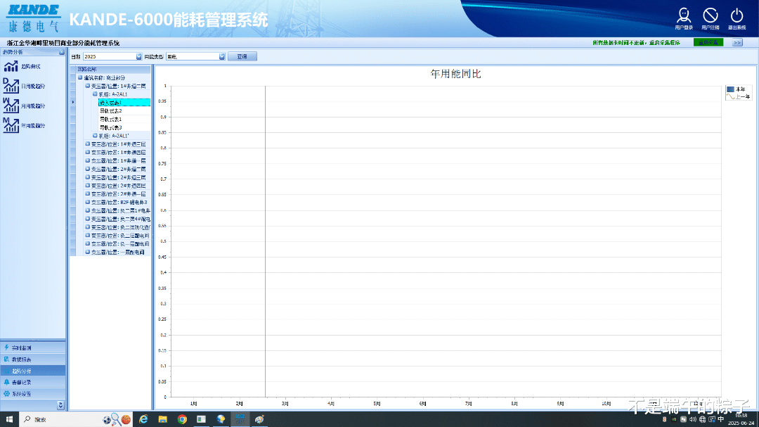This screenshot has width=759, height=427.
Task: Open the 月用能趋势 monthly energy trend
Action: pyautogui.click(x=24, y=106)
